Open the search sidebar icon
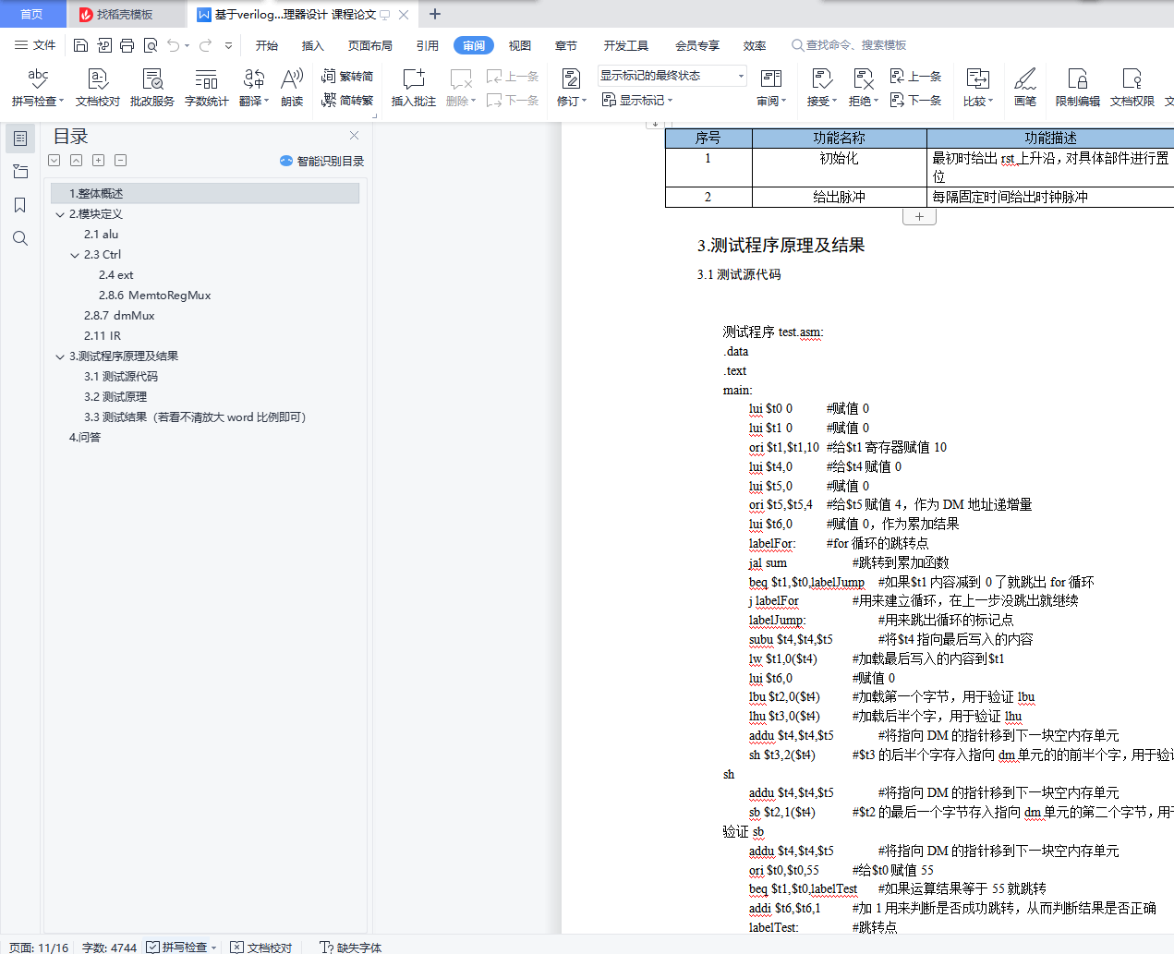 tap(20, 238)
